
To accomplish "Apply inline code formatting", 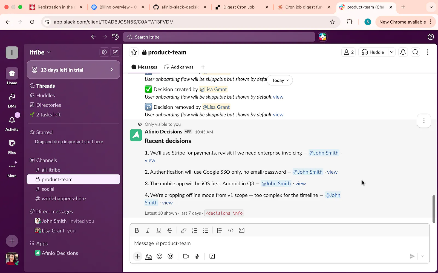I will pos(230,230).
